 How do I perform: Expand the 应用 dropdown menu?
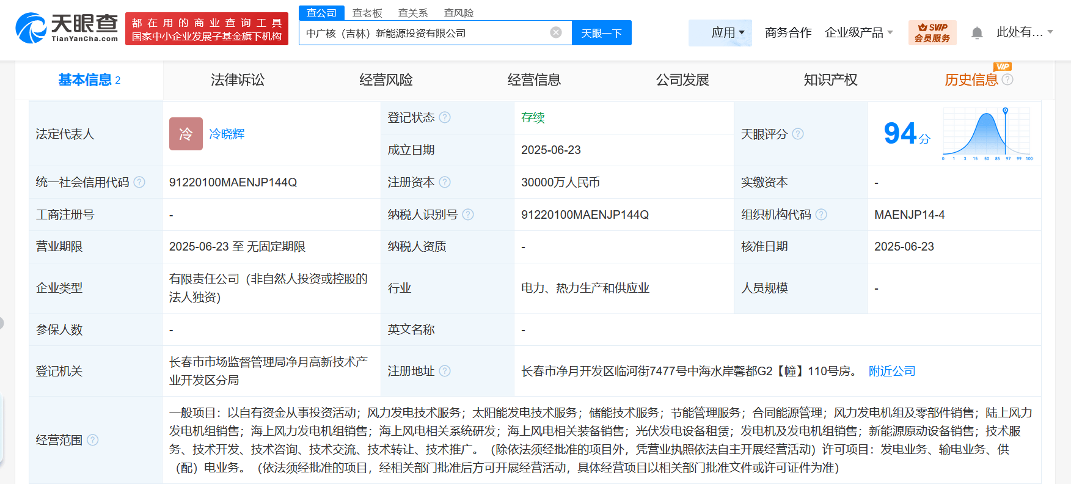pyautogui.click(x=728, y=32)
